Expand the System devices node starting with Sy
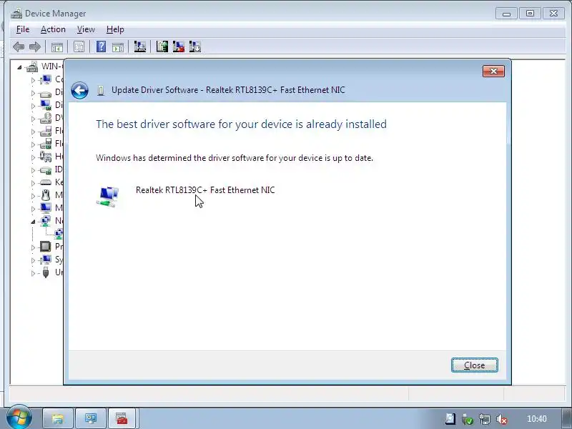This screenshot has width=572, height=429. [x=33, y=260]
